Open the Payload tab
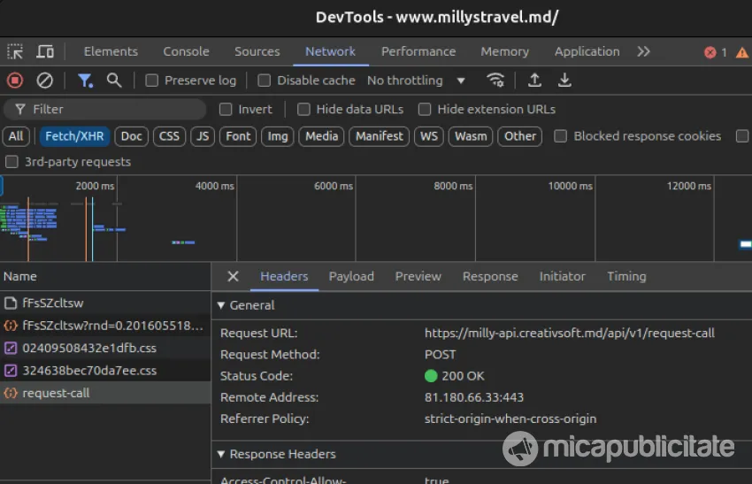Image resolution: width=752 pixels, height=484 pixels. [351, 276]
